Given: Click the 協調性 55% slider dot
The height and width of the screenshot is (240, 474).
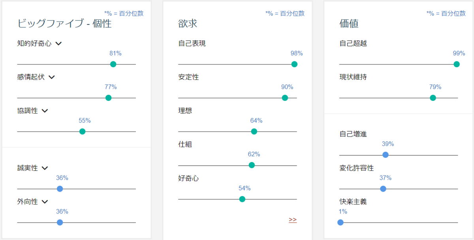Looking at the screenshot, I should point(83,131).
